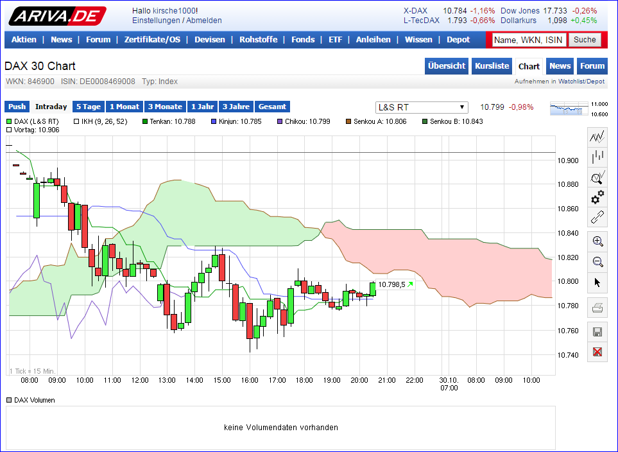The width and height of the screenshot is (618, 452).
Task: Toggle the Tenkan 10.788 legend checkbox
Action: (x=143, y=121)
